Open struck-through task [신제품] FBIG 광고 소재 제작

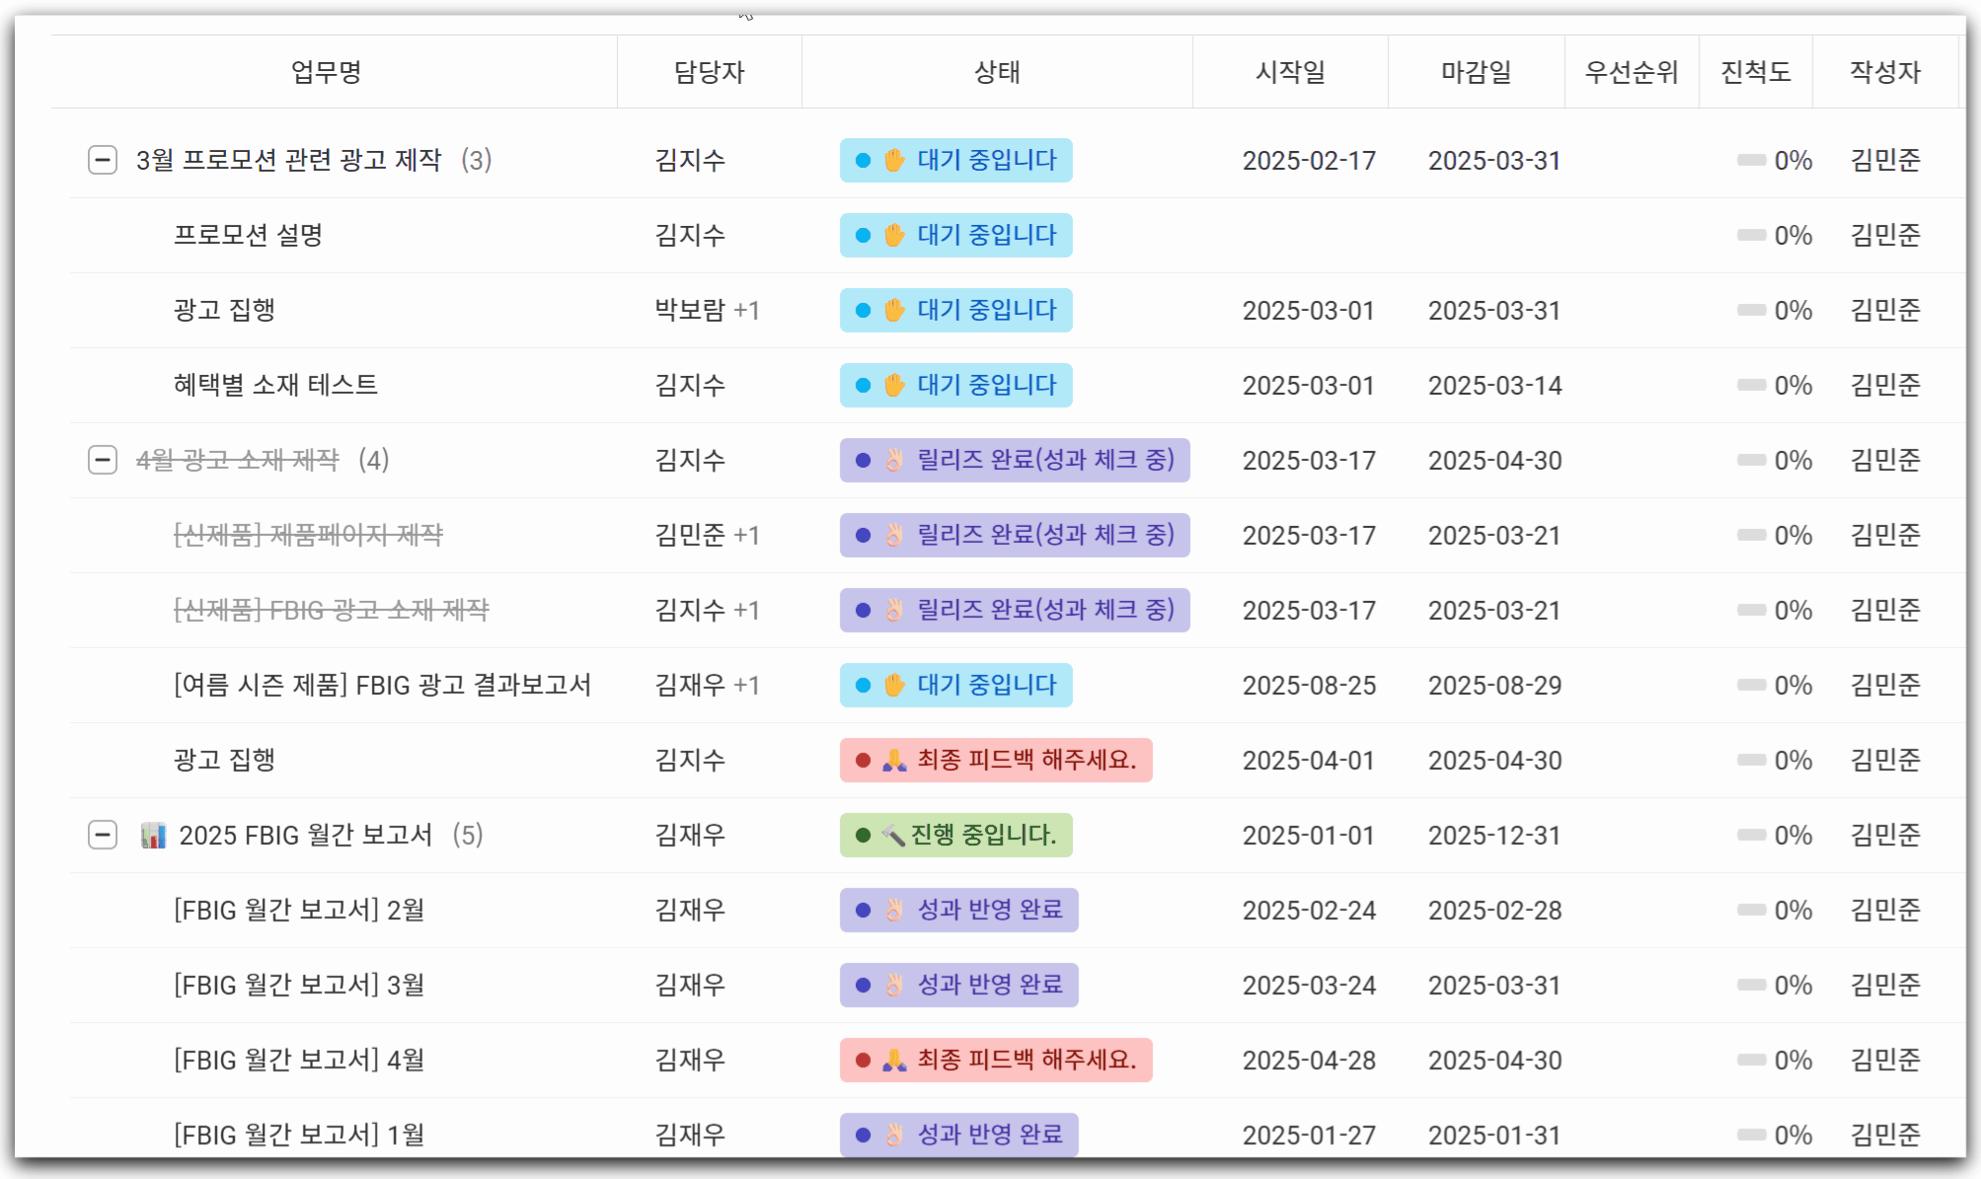coord(331,610)
